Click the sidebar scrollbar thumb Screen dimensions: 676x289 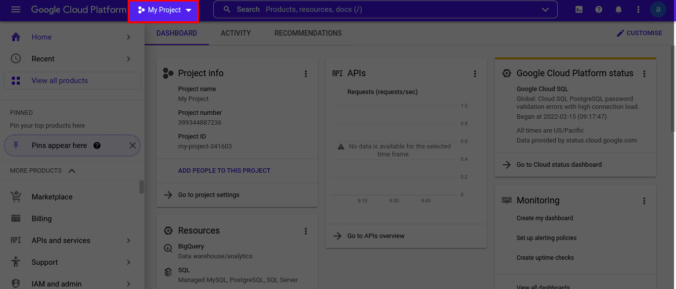point(142,187)
